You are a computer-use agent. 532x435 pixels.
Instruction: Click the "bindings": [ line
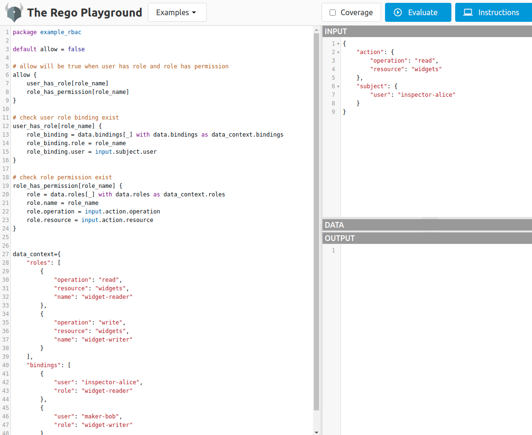click(x=48, y=365)
